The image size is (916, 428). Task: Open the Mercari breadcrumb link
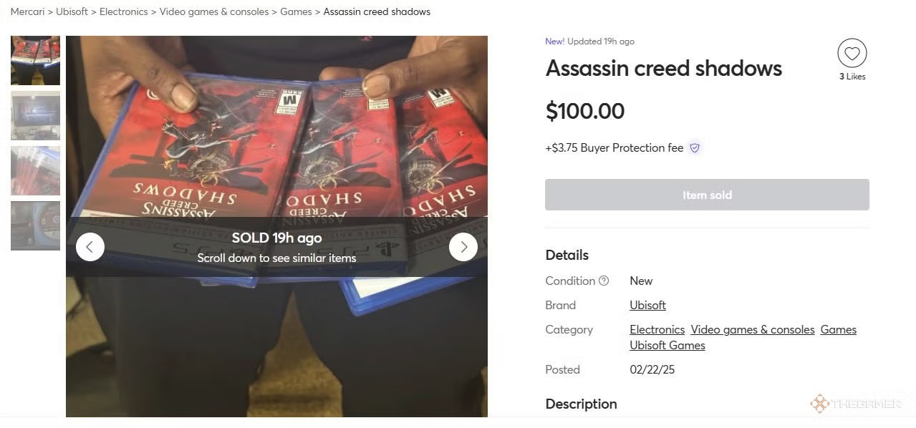coord(27,11)
